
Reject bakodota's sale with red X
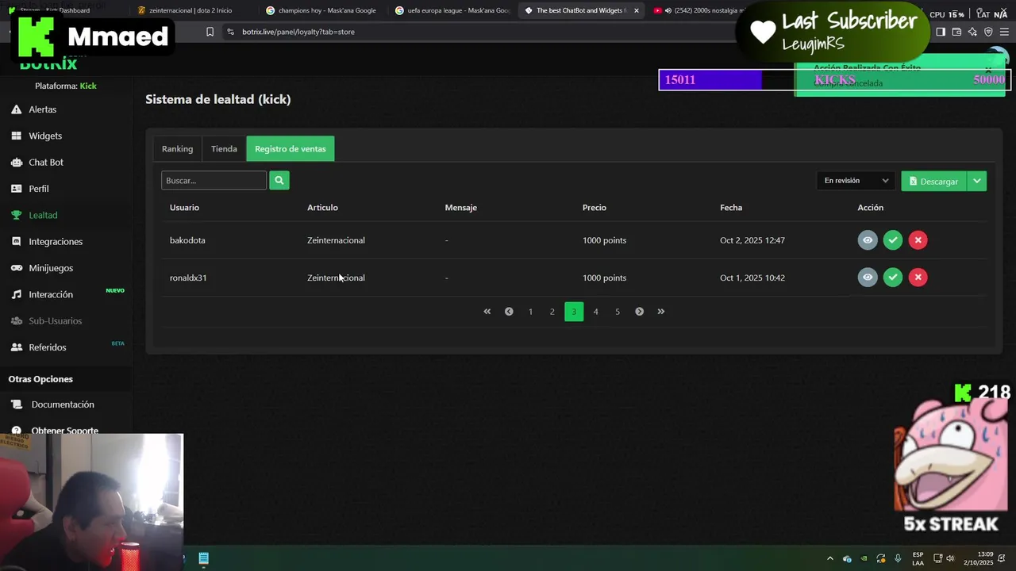click(918, 240)
